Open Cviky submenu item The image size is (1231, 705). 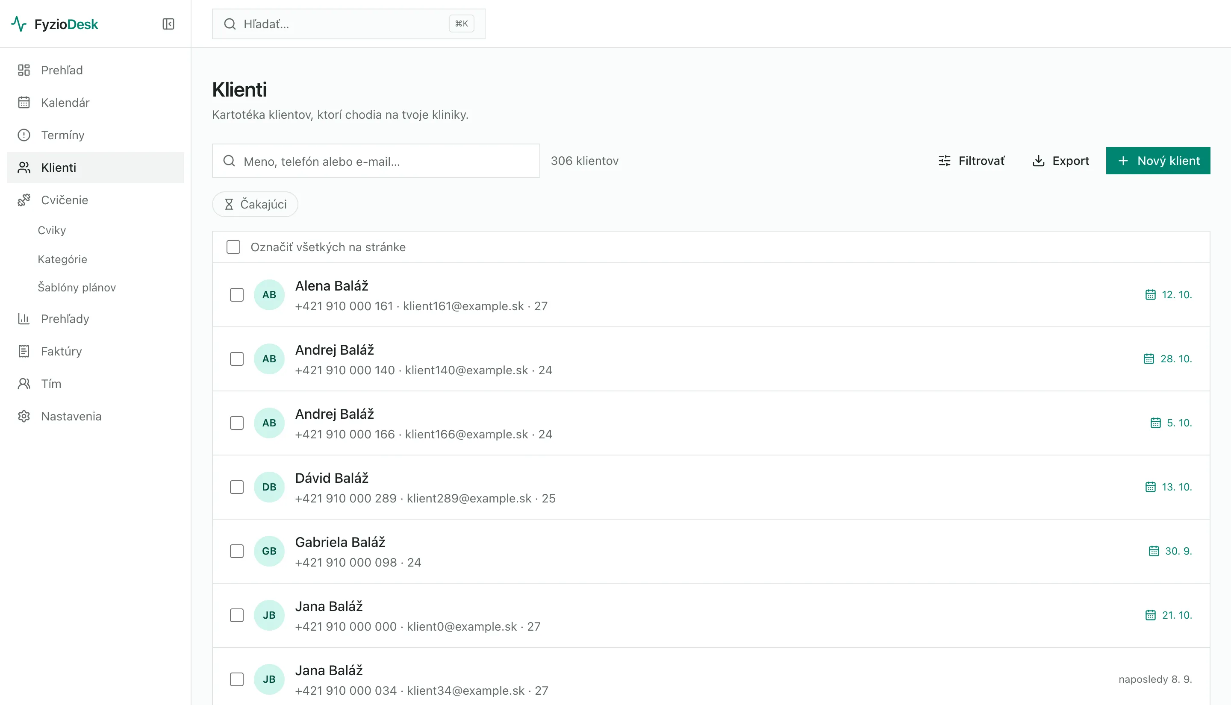[x=52, y=230]
